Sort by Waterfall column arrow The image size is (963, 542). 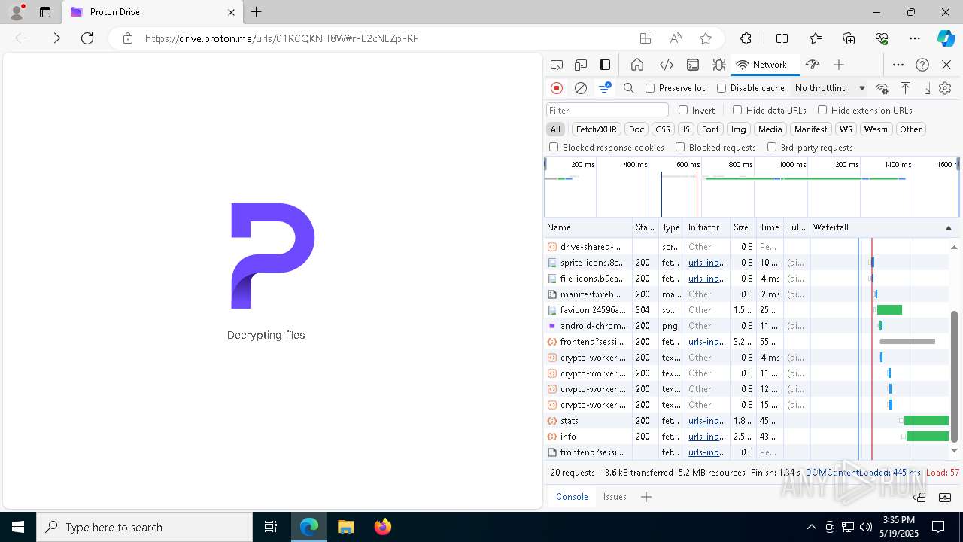click(948, 227)
